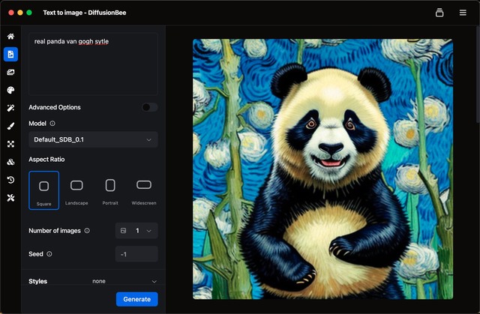Minimize the window with the yellow button
The width and height of the screenshot is (480, 314).
click(20, 13)
